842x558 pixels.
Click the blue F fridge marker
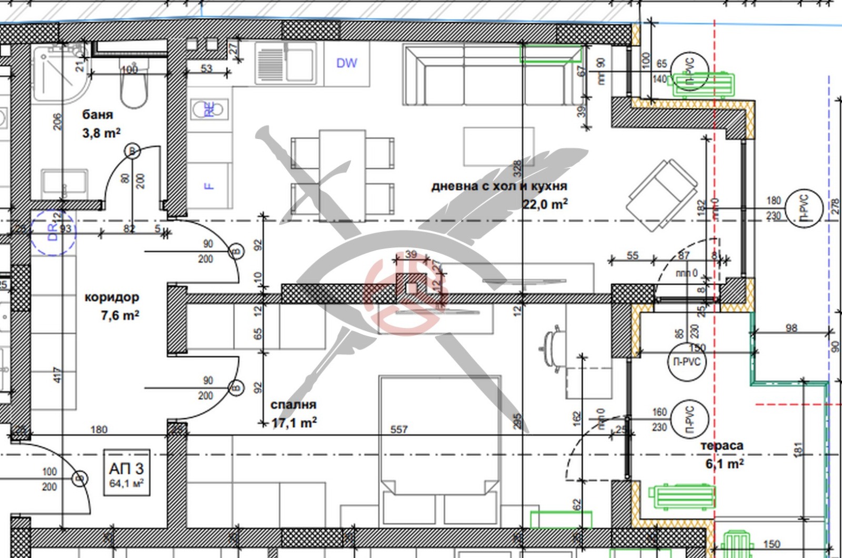tap(209, 185)
